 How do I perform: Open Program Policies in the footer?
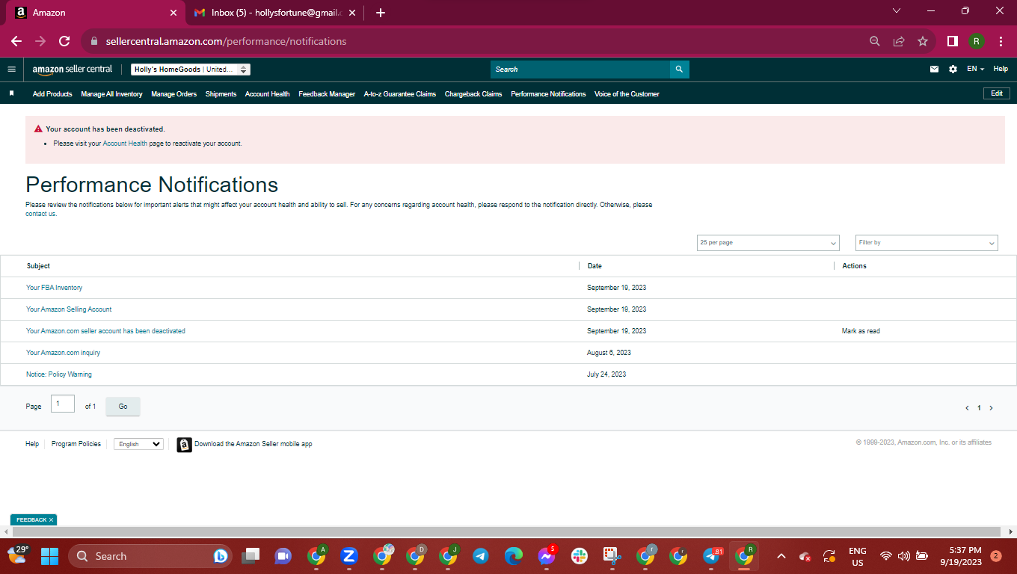[76, 444]
